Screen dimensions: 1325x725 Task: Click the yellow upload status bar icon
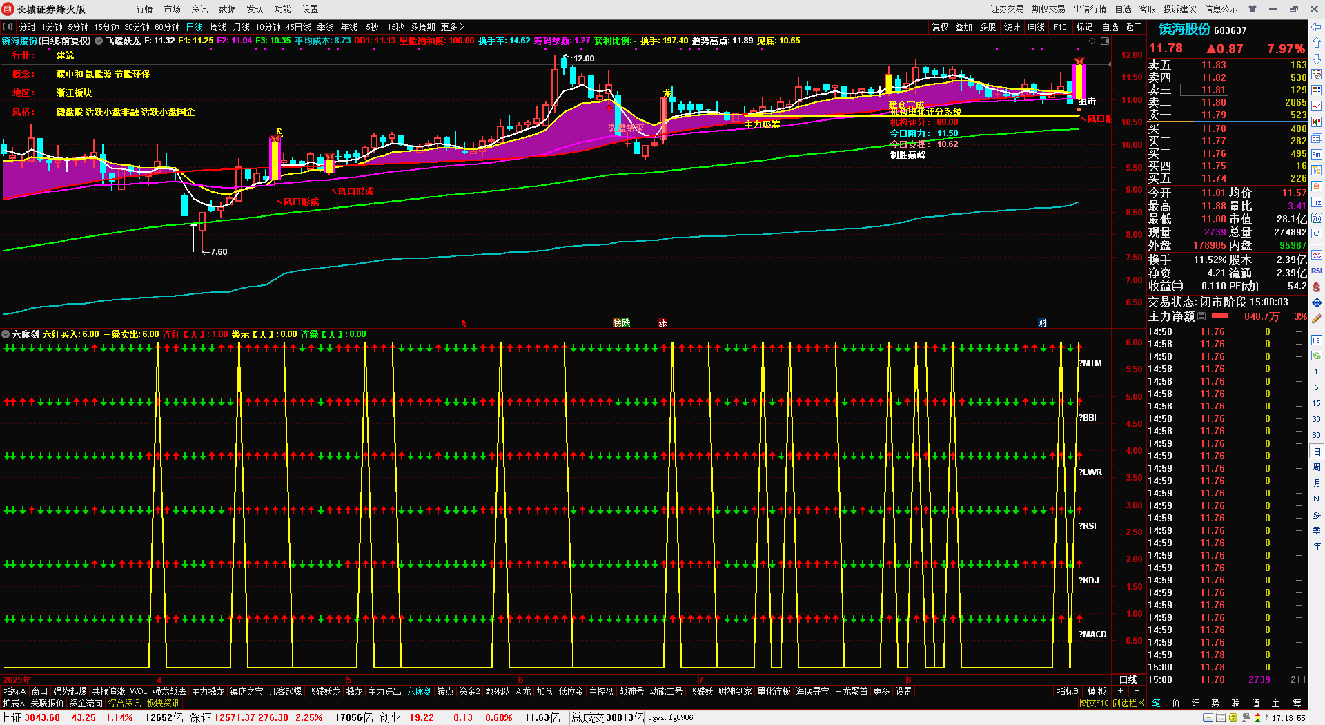1233,718
